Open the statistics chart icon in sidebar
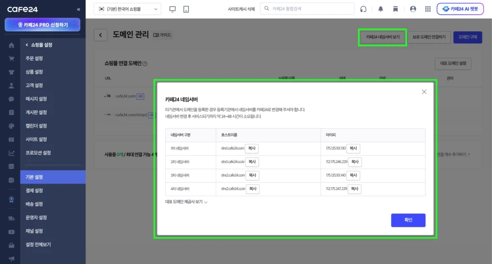This screenshot has width=492, height=264. (12, 153)
